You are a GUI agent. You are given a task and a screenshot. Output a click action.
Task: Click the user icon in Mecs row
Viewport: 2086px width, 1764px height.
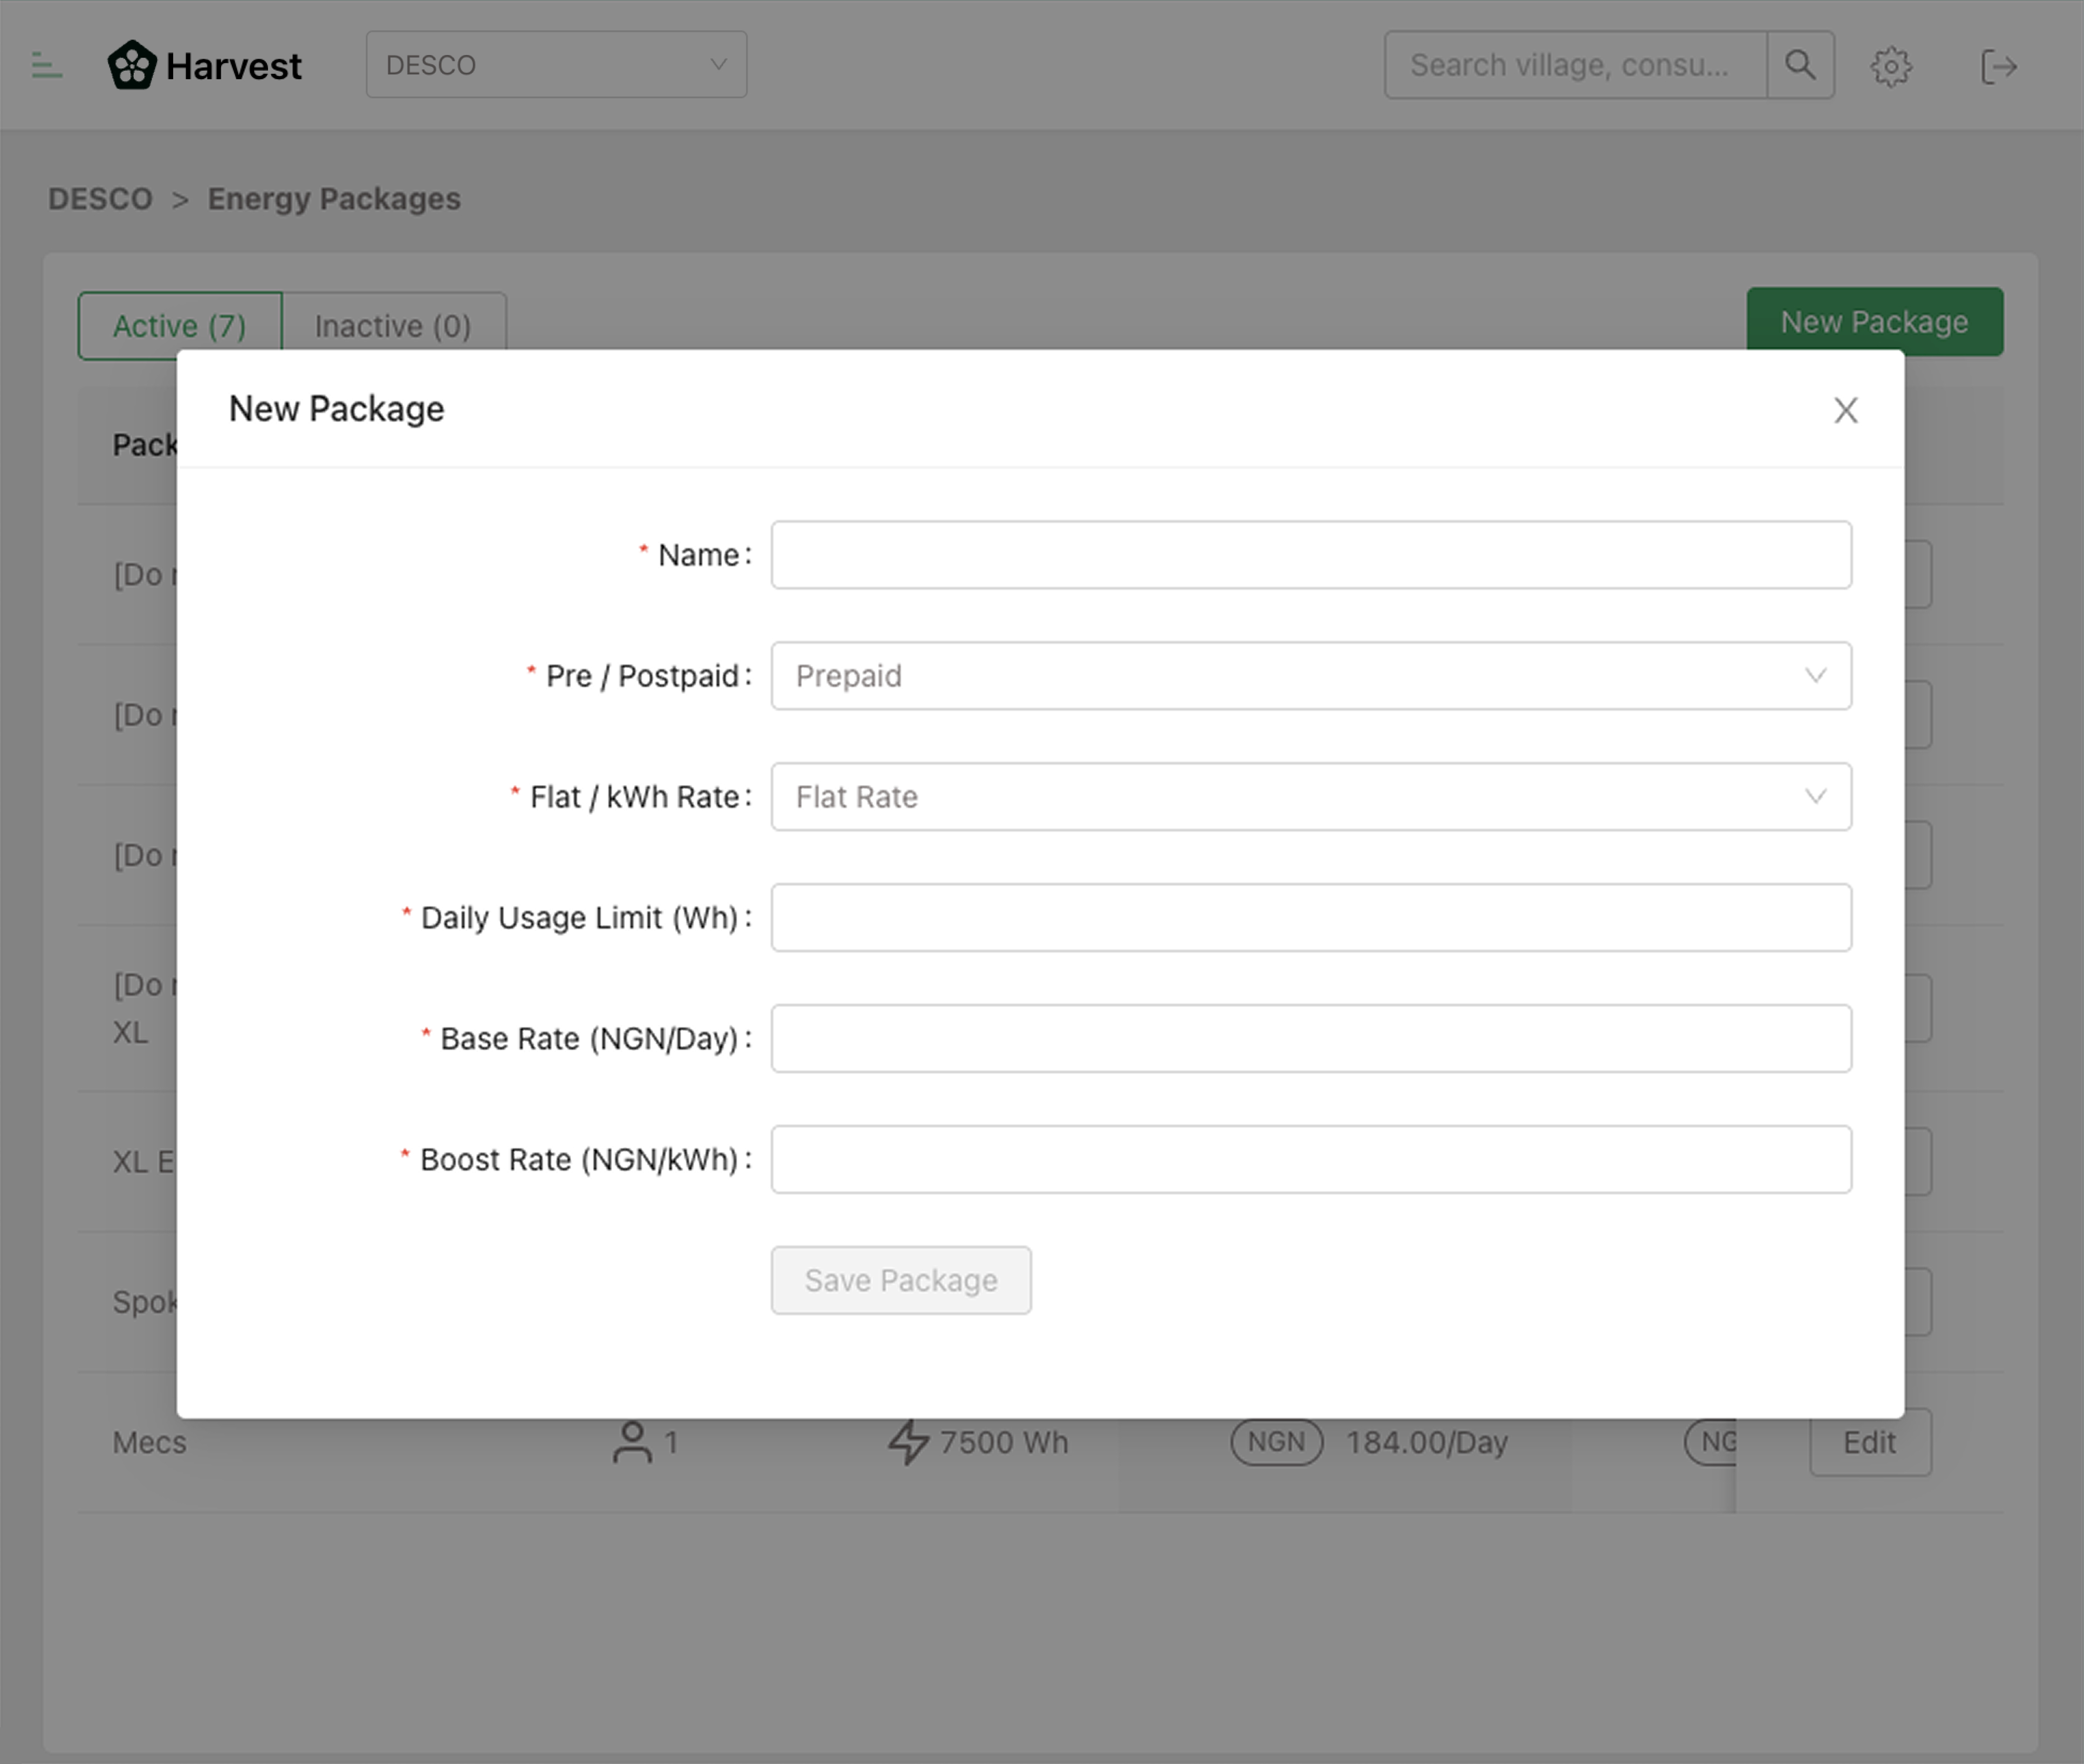click(632, 1443)
